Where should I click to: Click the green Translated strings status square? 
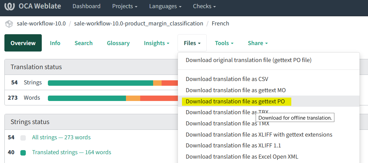pyautogui.click(x=23, y=152)
